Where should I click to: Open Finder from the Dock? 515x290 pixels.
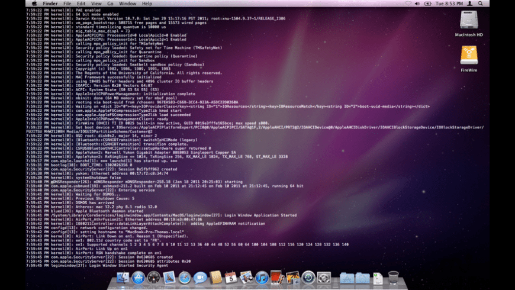click(x=123, y=278)
